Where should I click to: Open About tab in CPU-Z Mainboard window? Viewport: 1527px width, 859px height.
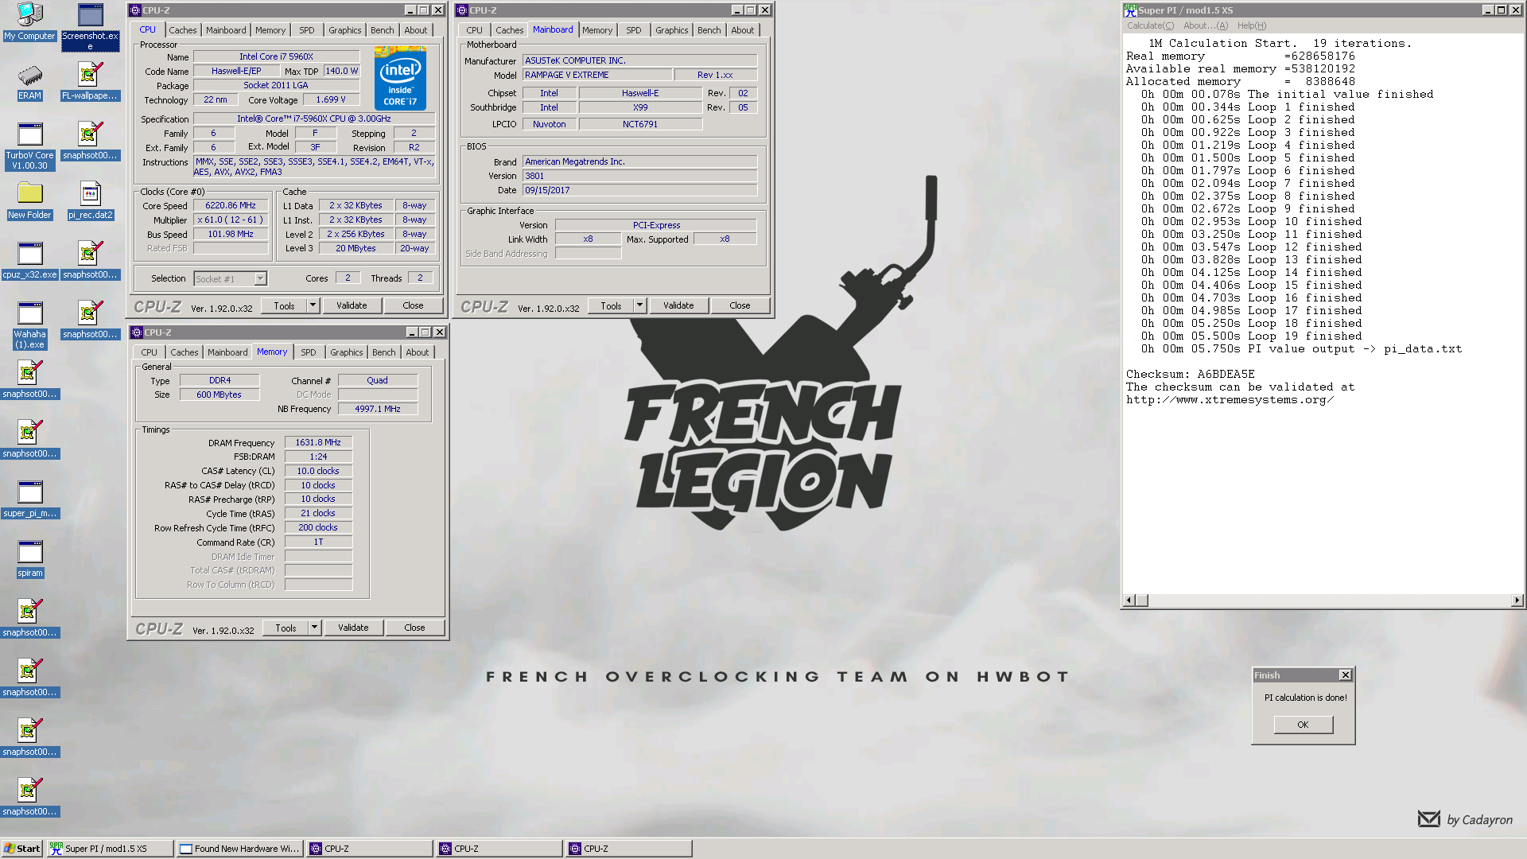tap(743, 30)
